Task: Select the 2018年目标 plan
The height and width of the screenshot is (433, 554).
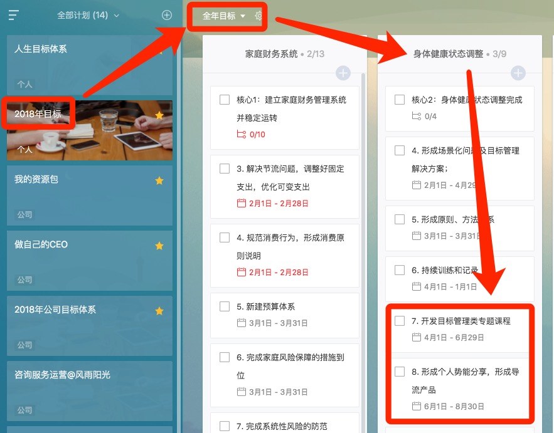Action: tap(90, 130)
